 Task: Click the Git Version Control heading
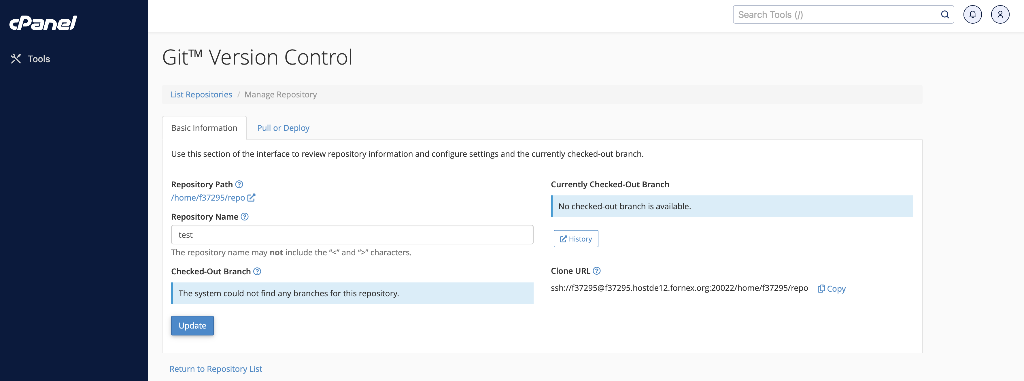[x=257, y=57]
